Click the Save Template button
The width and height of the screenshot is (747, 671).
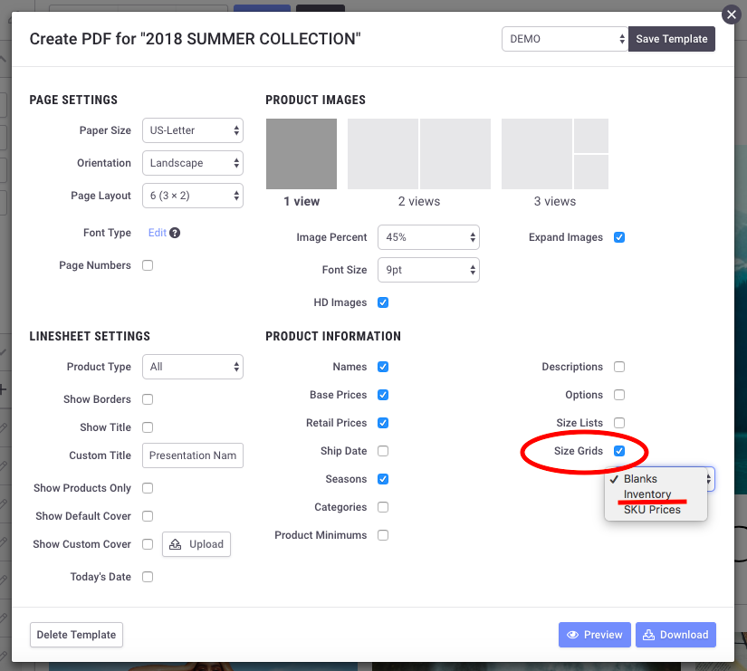(x=671, y=39)
